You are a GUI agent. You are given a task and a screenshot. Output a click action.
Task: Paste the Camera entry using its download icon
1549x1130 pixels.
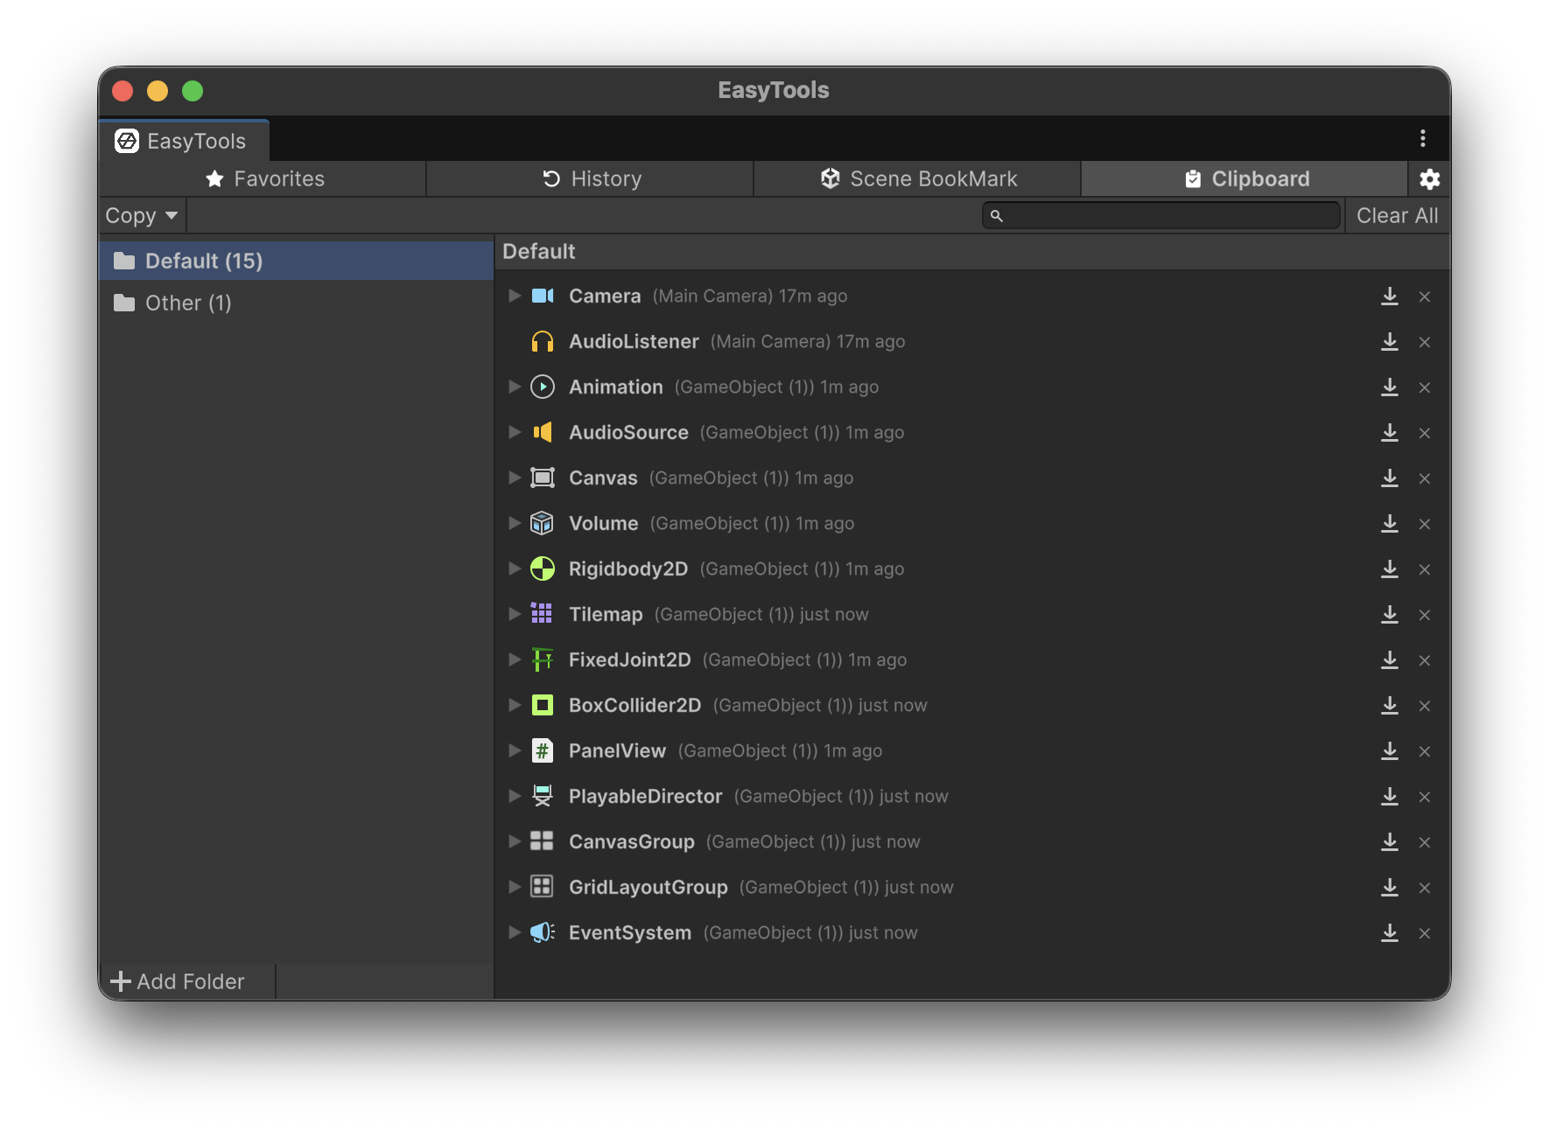(x=1390, y=296)
